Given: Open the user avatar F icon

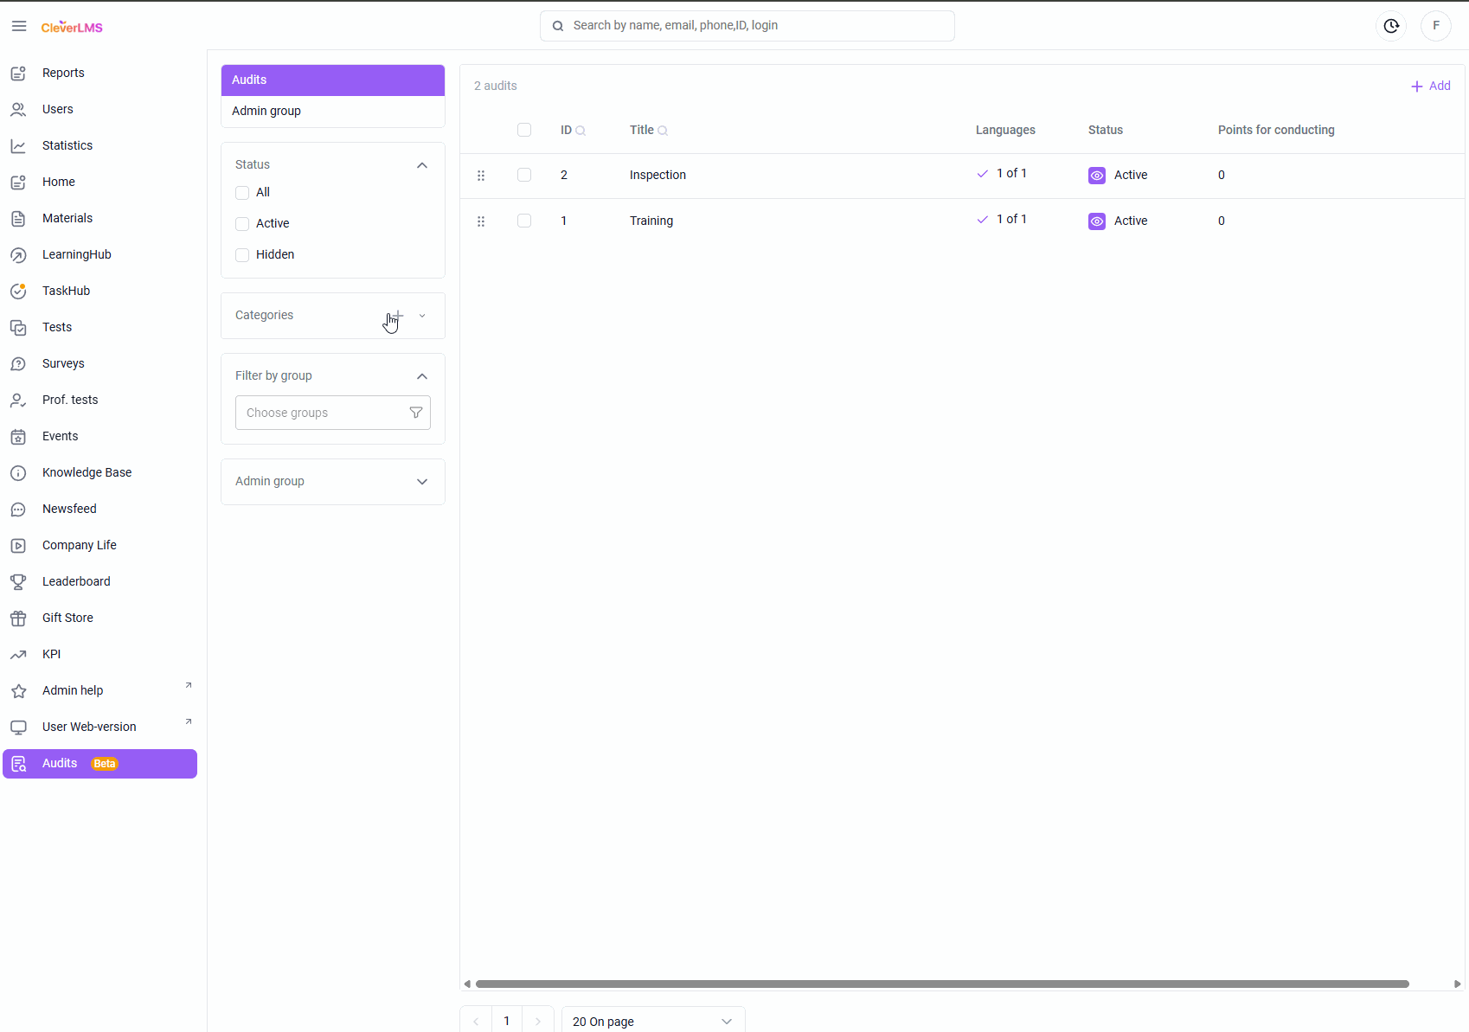Looking at the screenshot, I should click(1436, 26).
